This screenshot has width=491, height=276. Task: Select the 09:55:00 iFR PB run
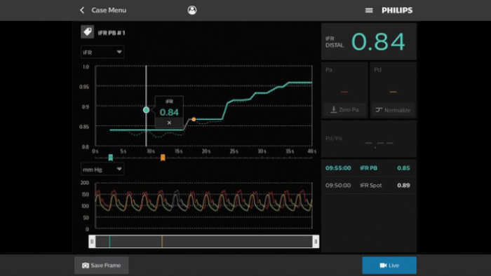[369, 168]
